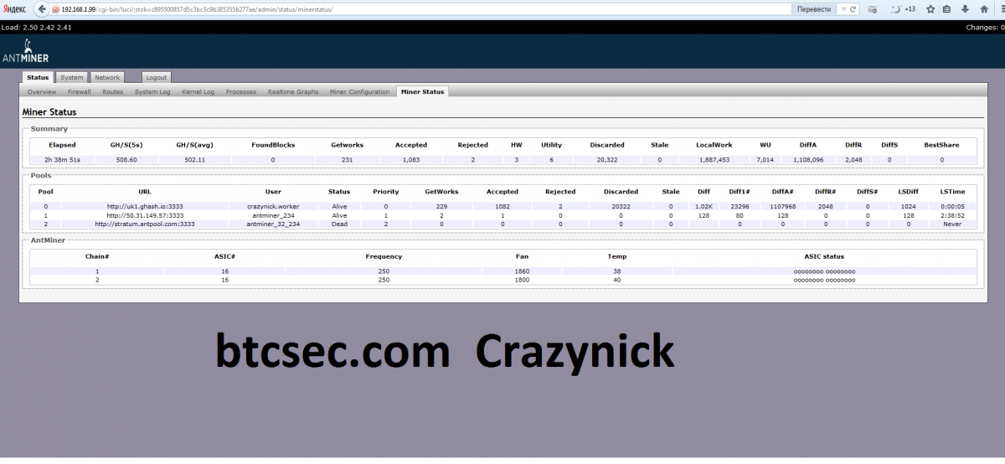The width and height of the screenshot is (1005, 464).
Task: Click the 'Load: 2.50 2.42 2.41' text
Action: pos(37,27)
